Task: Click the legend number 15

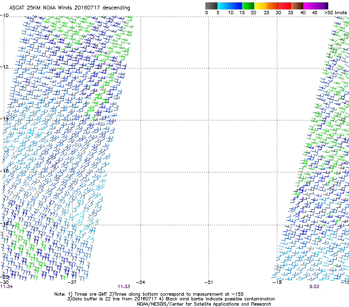Action: click(x=242, y=13)
